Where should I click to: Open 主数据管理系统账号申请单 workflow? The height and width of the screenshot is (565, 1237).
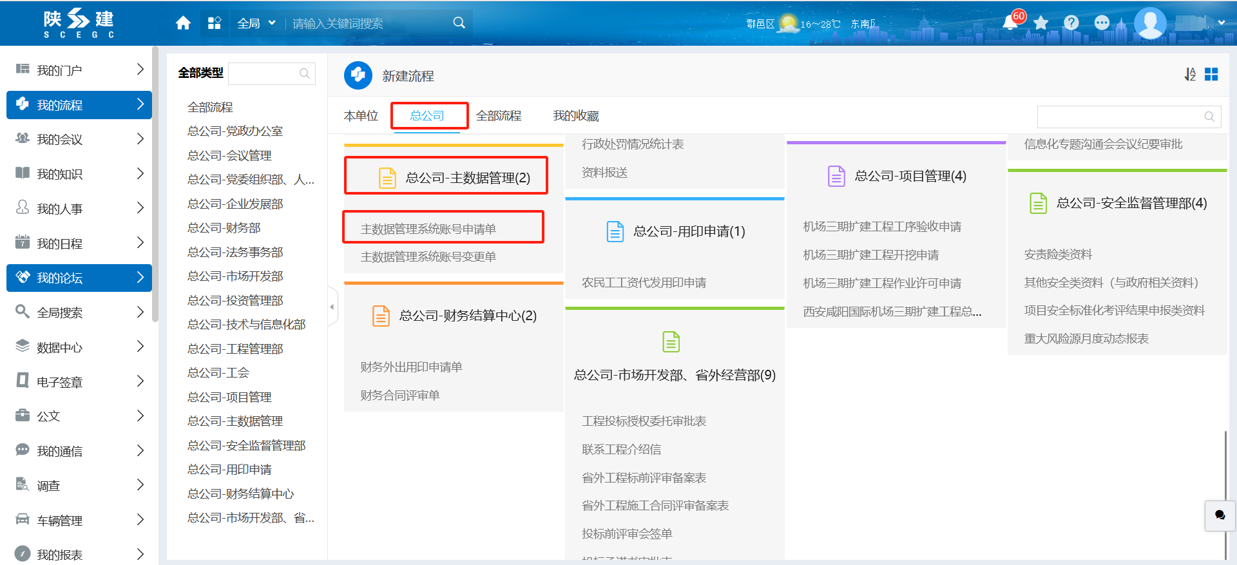coord(428,229)
